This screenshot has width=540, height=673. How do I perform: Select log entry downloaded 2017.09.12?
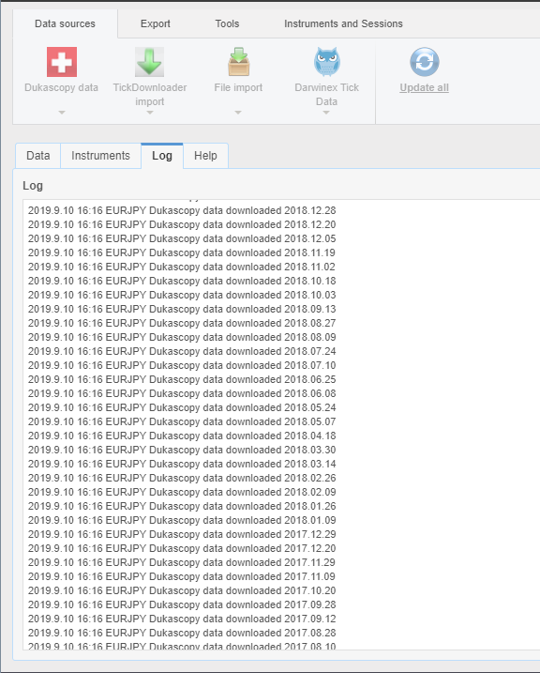click(x=182, y=619)
